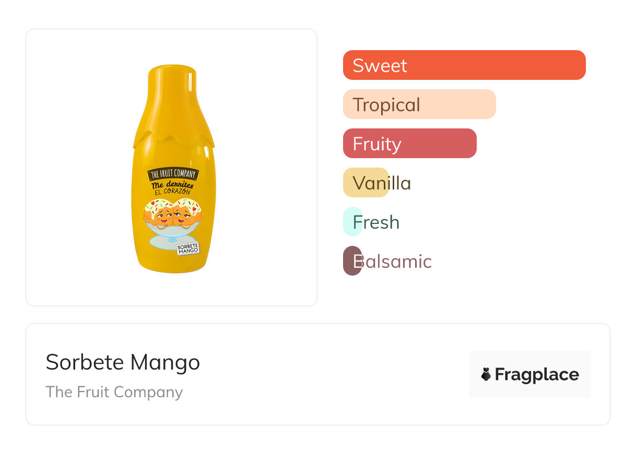Click the wavy melted drip edge of cap

coord(173,139)
